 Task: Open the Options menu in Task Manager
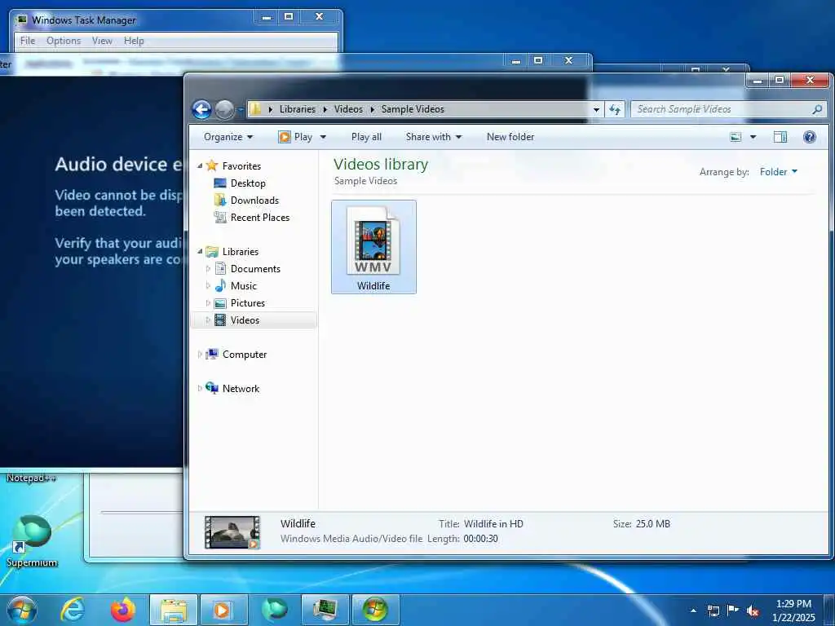coord(64,41)
